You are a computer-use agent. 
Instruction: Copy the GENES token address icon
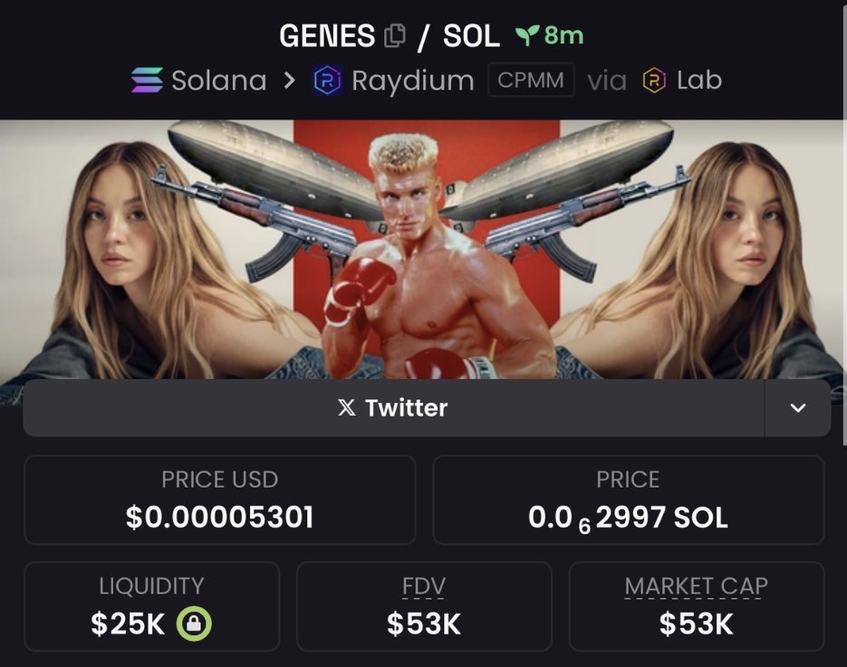394,36
